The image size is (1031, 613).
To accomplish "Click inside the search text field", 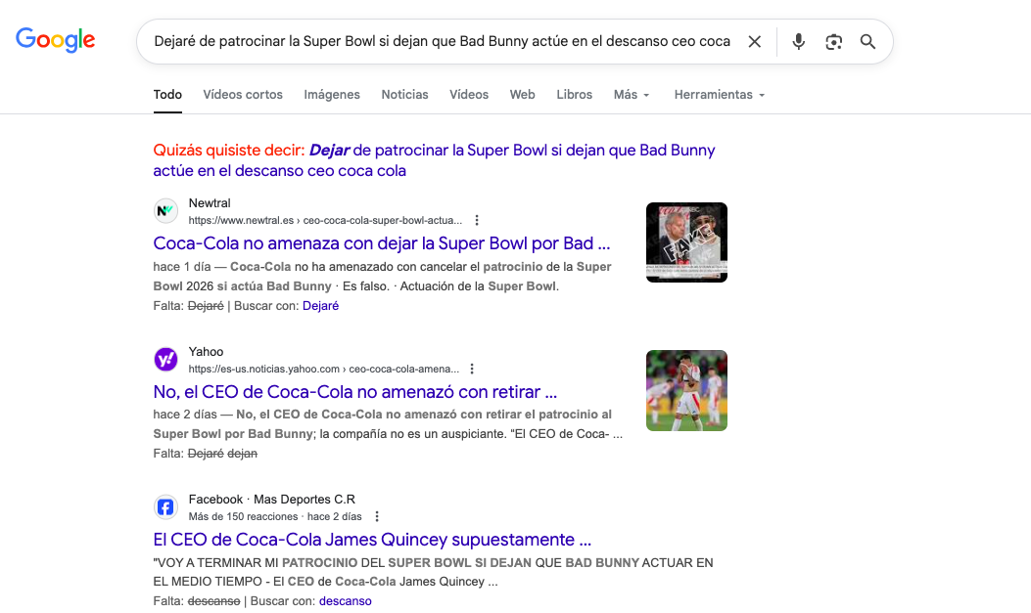I will coord(441,42).
